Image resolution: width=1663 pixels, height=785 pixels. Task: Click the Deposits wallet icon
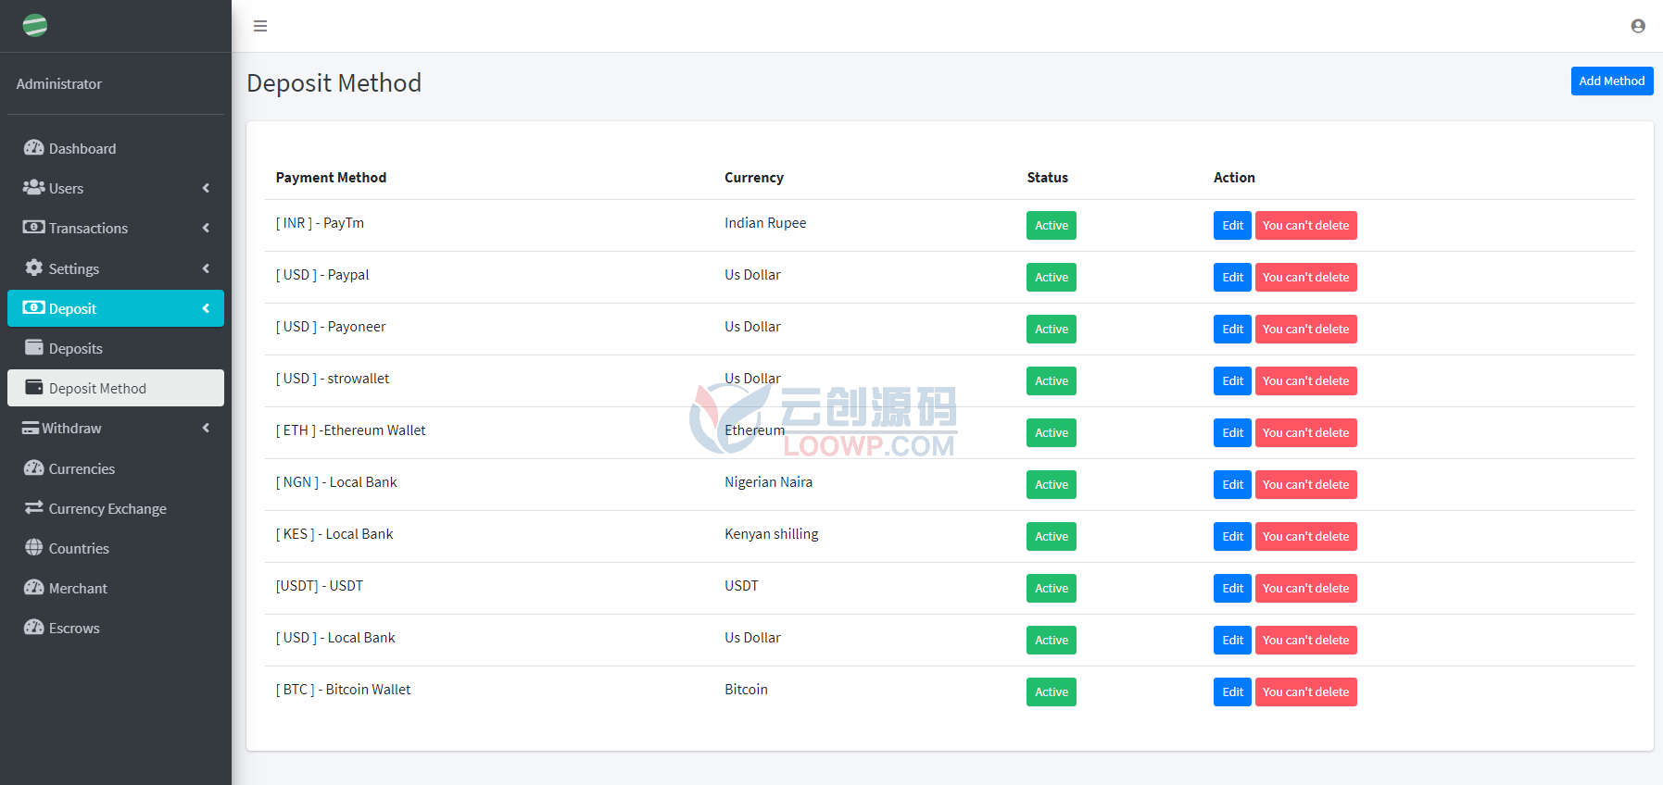point(34,348)
